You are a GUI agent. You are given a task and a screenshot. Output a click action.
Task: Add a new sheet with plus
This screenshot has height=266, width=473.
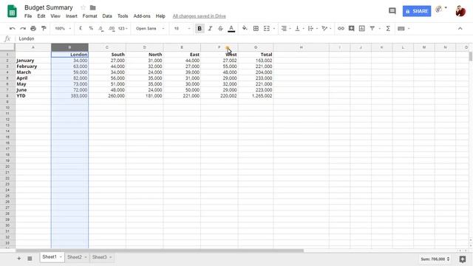[19, 258]
